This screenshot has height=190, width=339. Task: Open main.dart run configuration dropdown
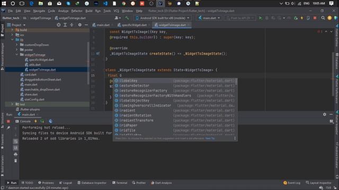(x=209, y=18)
